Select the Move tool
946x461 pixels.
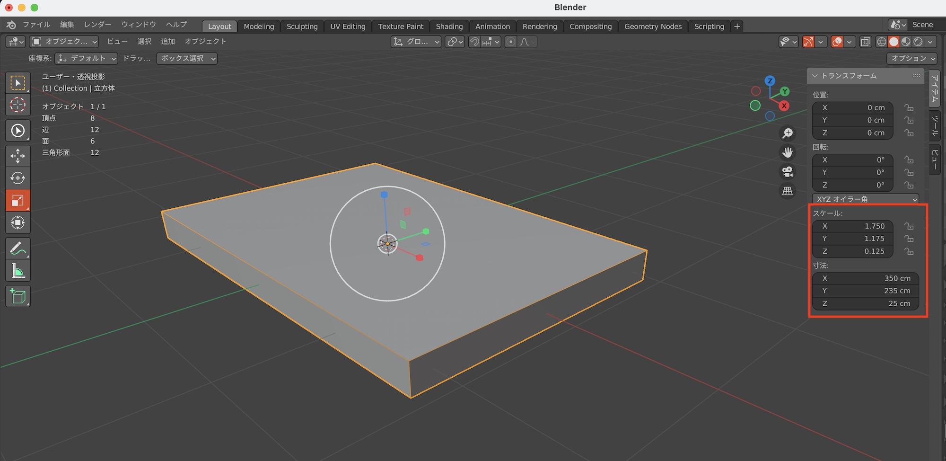coord(18,156)
